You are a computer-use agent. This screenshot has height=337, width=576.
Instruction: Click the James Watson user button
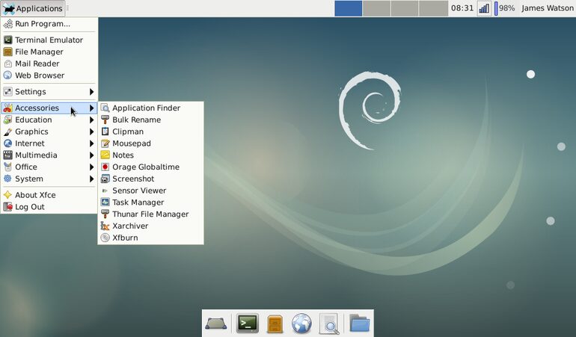(x=547, y=8)
